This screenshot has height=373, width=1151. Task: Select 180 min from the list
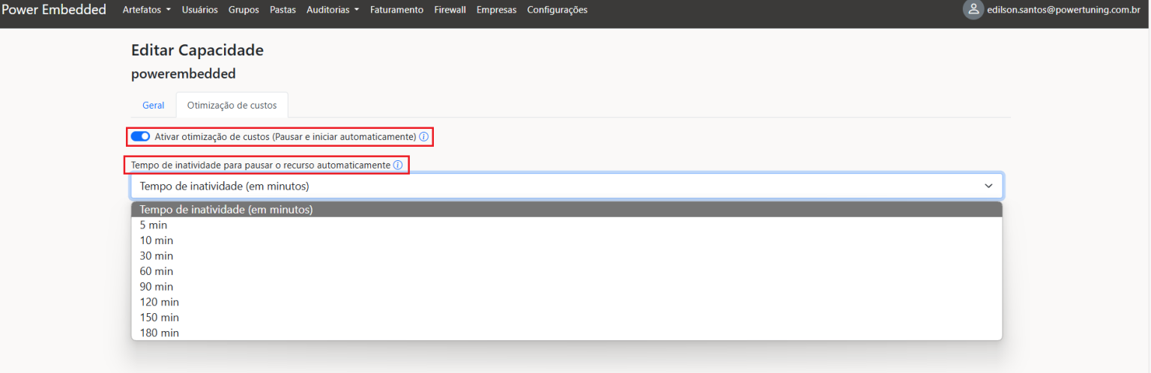159,333
